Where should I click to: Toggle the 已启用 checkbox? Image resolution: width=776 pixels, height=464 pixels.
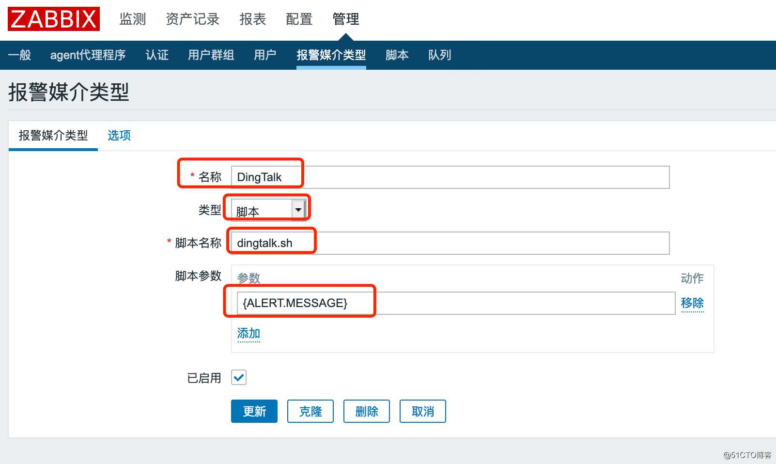239,377
